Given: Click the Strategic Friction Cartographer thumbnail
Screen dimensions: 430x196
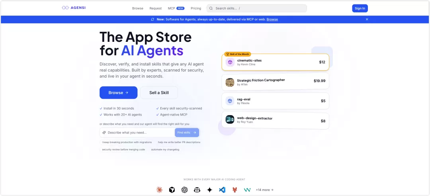Looking at the screenshot, I should tap(230, 82).
